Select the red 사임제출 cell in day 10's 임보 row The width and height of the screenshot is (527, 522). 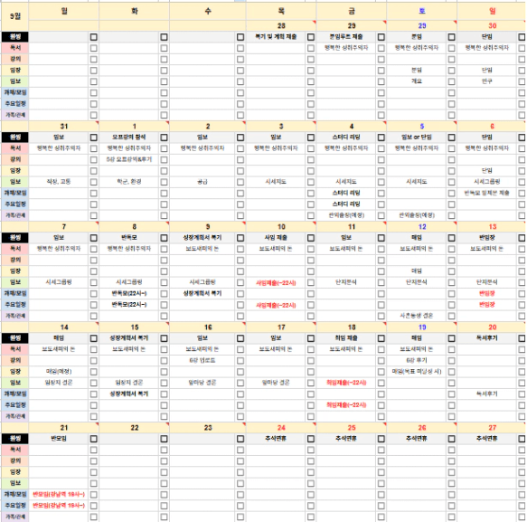[x=276, y=282]
